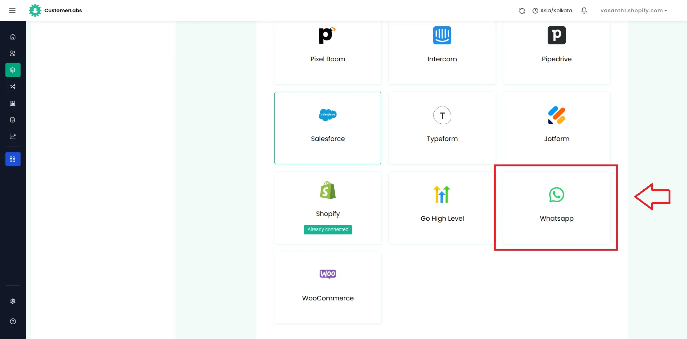Select the Pixel Boom label
This screenshot has height=339, width=687.
coord(328,59)
